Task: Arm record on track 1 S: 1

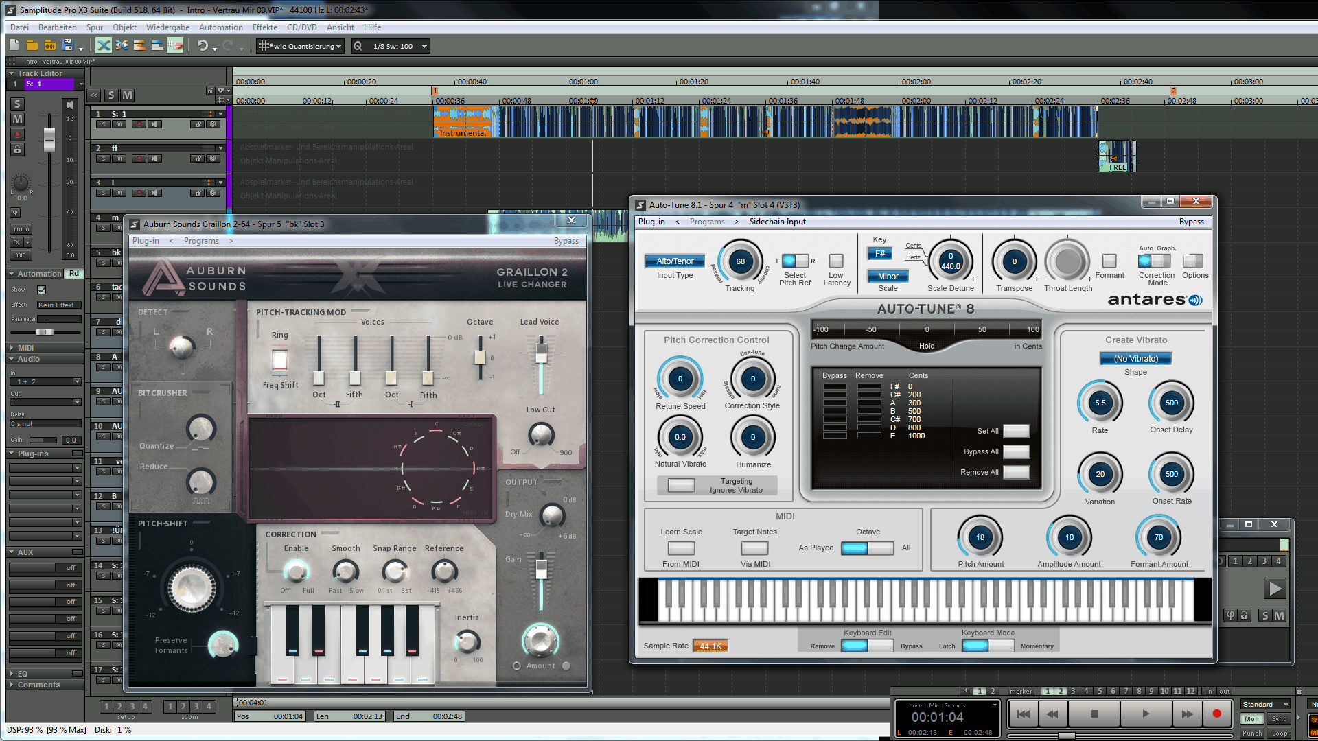Action: click(x=139, y=124)
